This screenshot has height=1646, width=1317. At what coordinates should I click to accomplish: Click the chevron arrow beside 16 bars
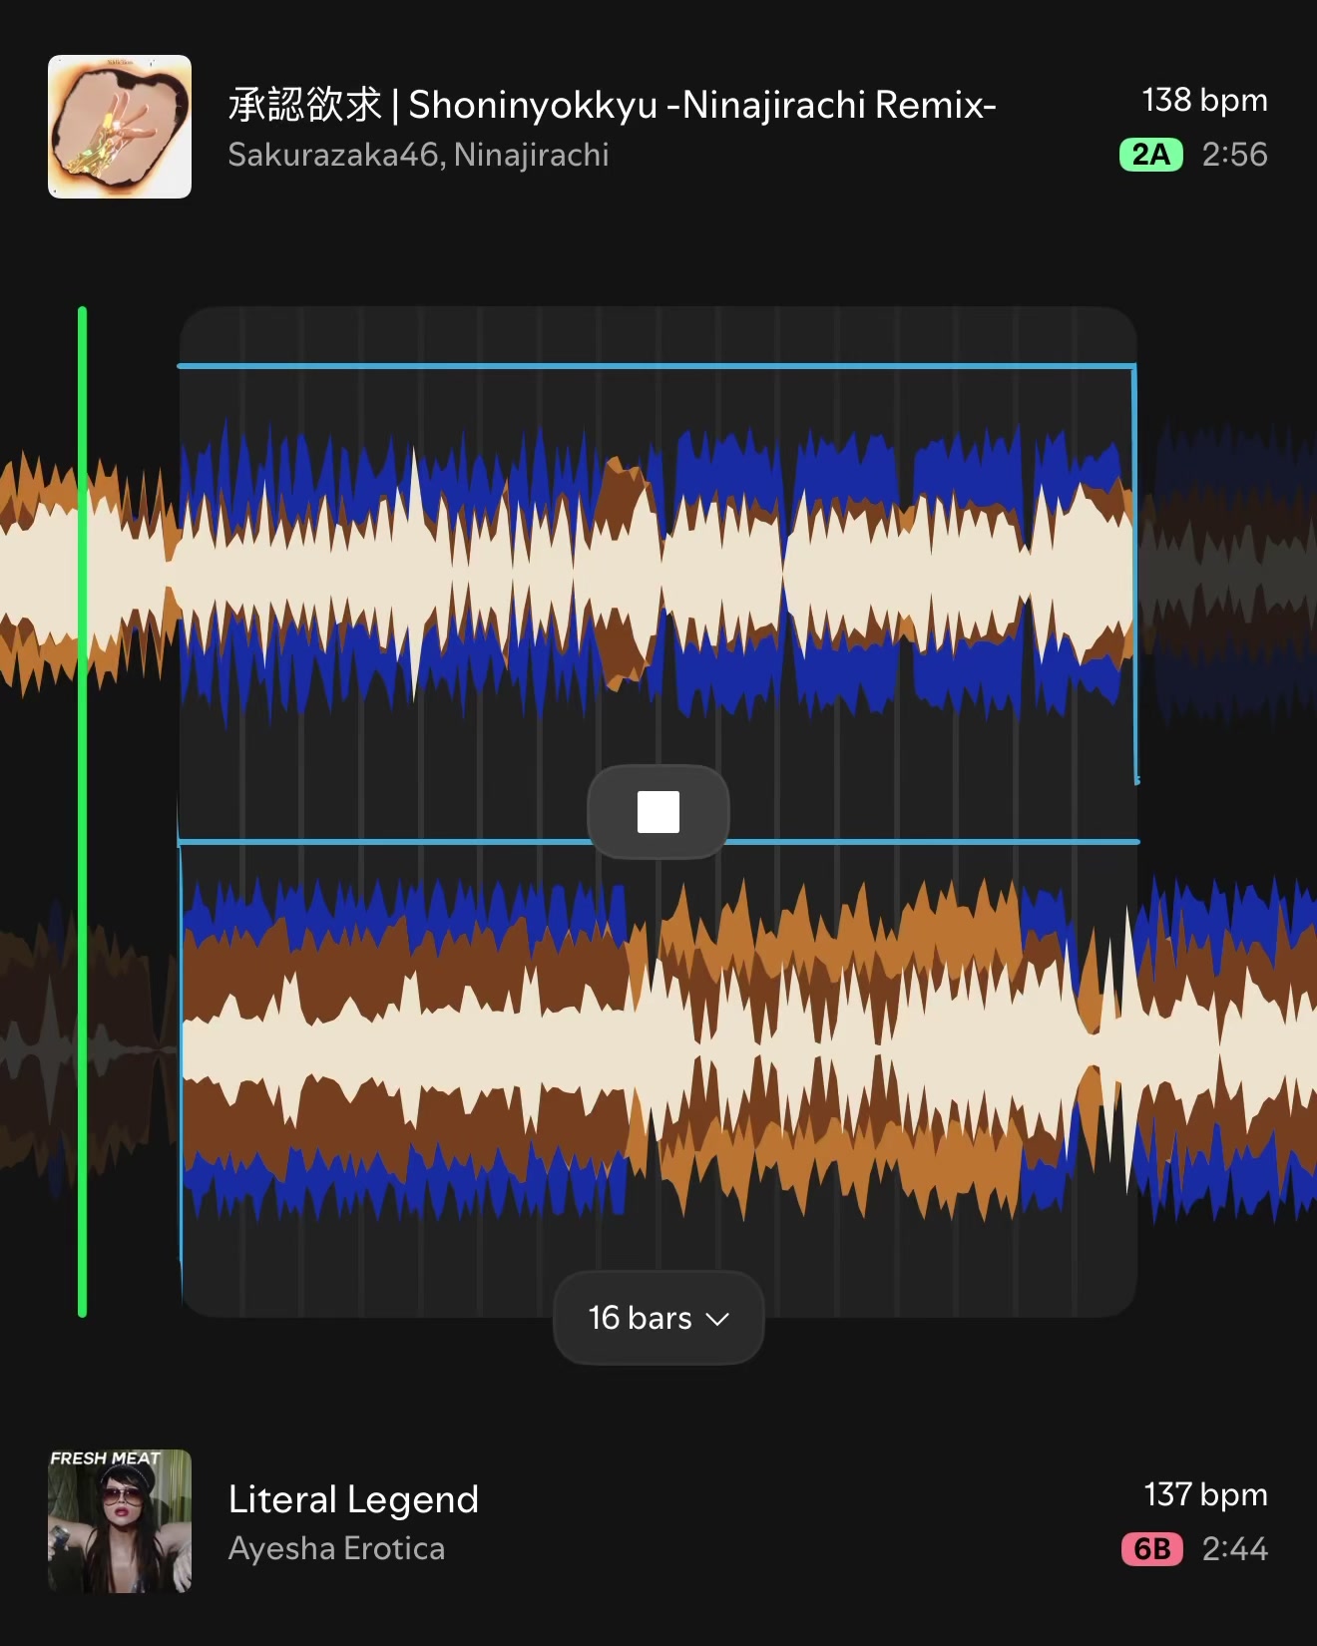(x=717, y=1319)
